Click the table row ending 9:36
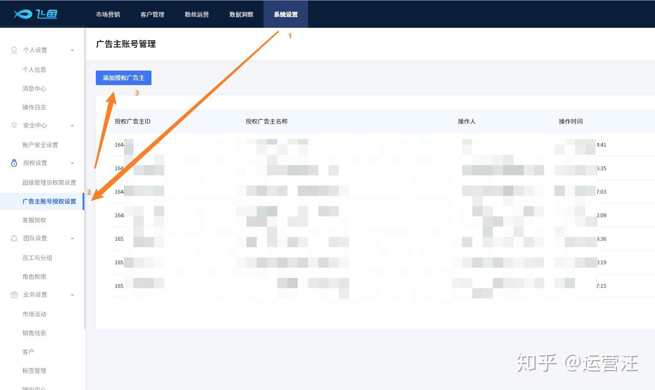 pos(382,239)
